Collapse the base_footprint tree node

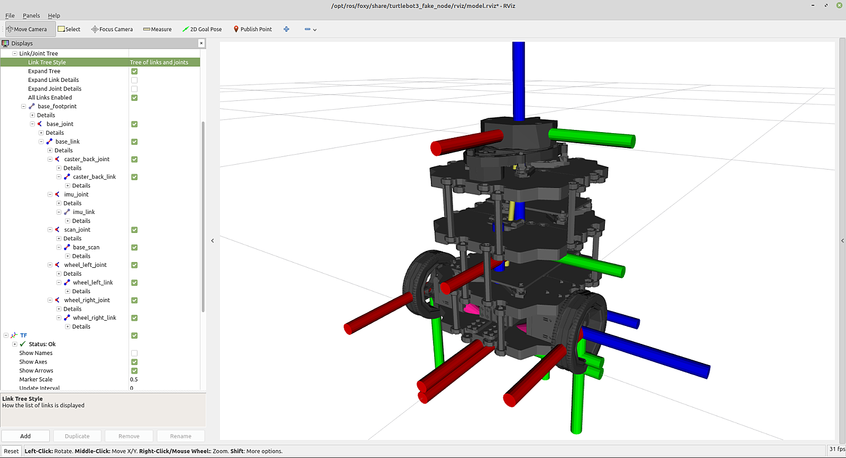[23, 107]
